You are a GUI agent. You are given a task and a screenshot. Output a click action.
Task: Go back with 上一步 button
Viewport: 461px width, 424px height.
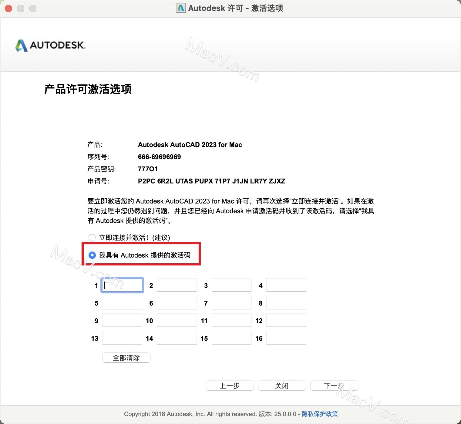pos(230,386)
